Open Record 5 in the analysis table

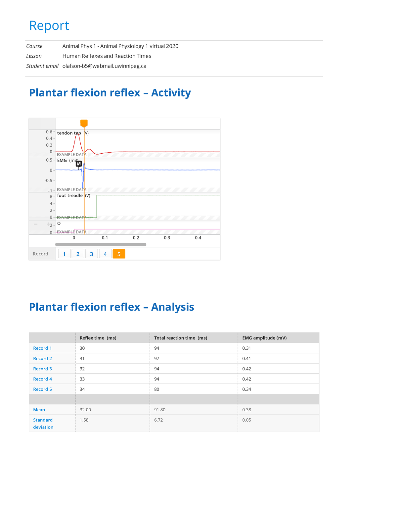tap(42, 389)
